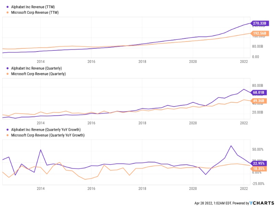Click the purple Alphabet Revenue (TTM) legend dot
This screenshot has height=206, width=276.
pos(8,7)
